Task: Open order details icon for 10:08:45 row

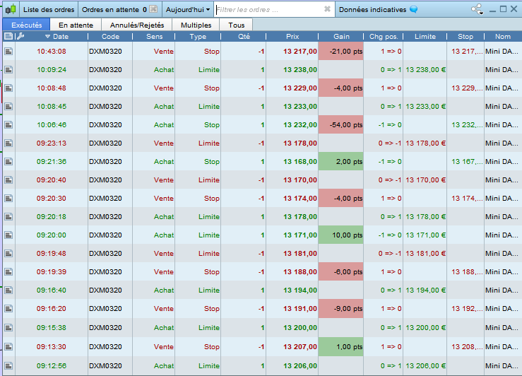Action: [8, 106]
